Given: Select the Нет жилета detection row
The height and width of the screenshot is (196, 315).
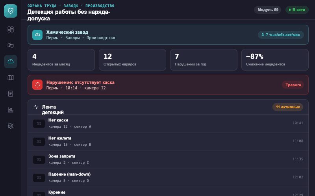Looking at the screenshot, I should (x=168, y=142).
